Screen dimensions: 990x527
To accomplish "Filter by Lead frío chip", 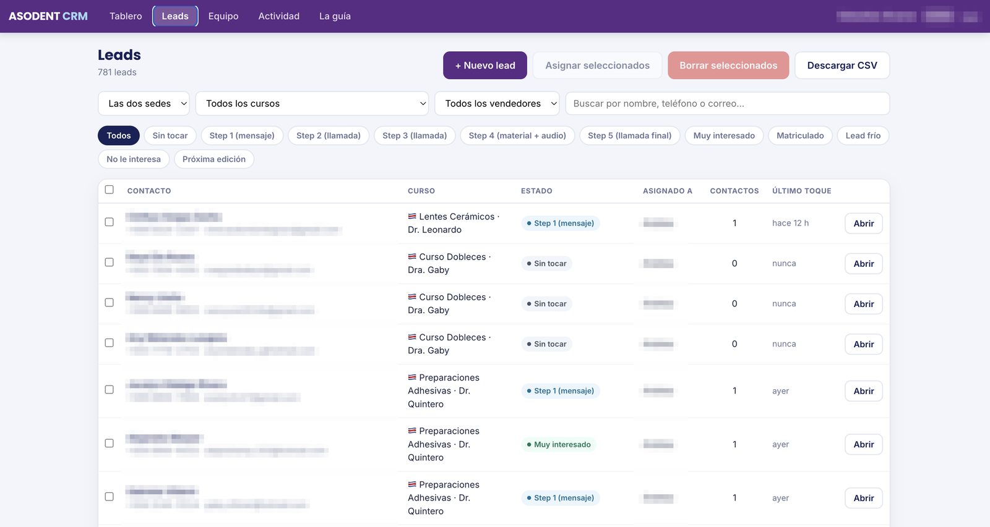I will (x=863, y=136).
